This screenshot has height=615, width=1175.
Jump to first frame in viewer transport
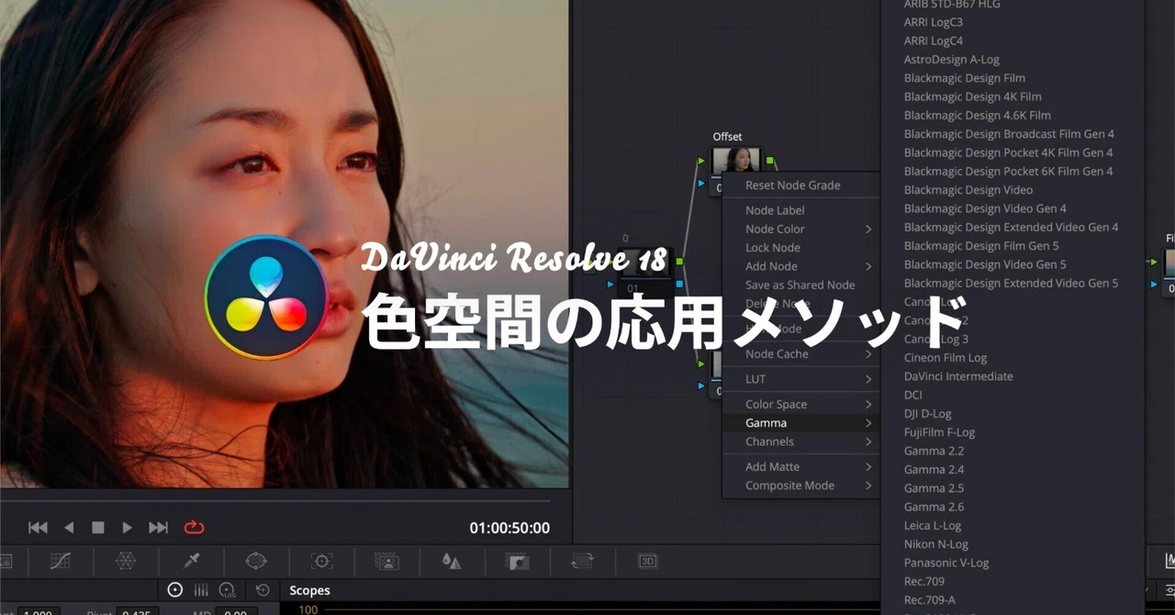(38, 527)
